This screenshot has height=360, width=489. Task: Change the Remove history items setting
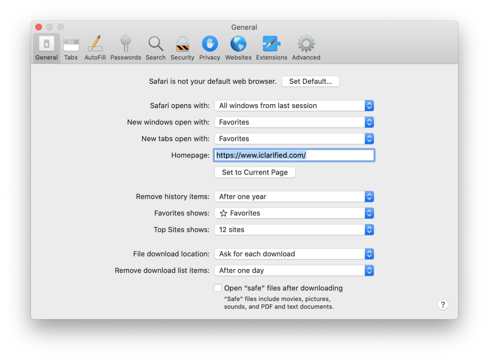click(294, 197)
